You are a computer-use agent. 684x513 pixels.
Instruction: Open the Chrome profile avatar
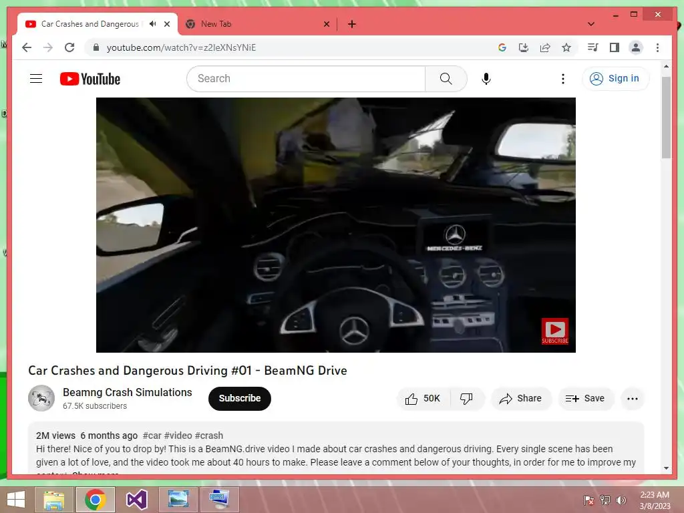[x=636, y=47]
